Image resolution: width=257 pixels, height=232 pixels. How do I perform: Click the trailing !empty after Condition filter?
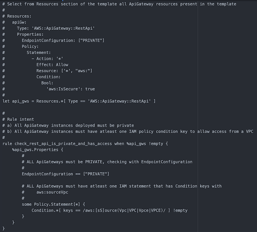tap(180, 210)
